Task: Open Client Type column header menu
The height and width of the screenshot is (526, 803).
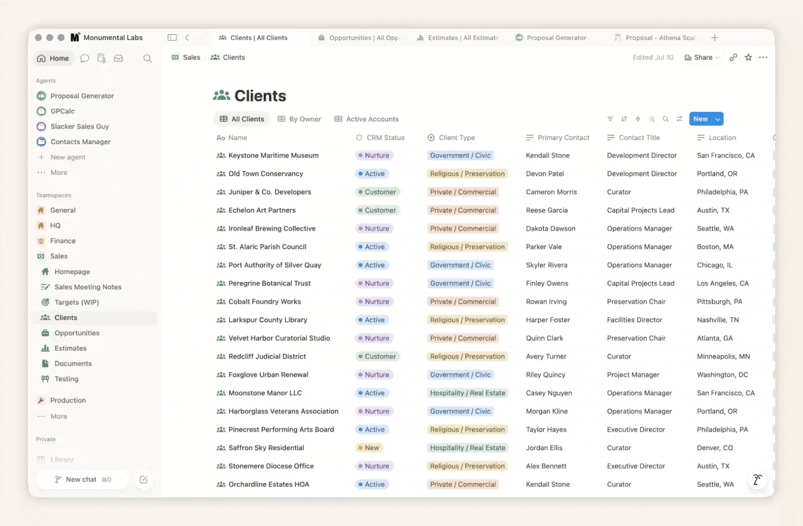Action: tap(451, 138)
